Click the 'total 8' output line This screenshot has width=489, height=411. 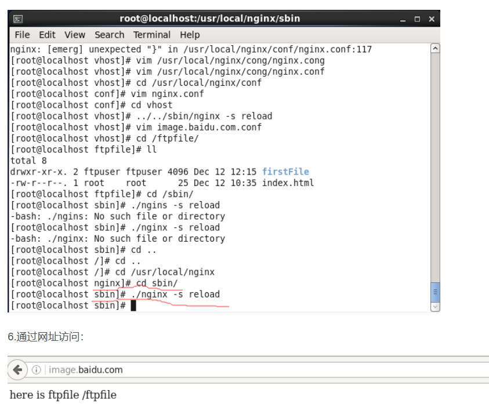click(x=28, y=161)
